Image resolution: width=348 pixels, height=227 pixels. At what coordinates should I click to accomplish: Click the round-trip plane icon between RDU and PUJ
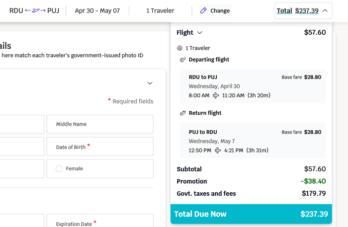pos(35,10)
